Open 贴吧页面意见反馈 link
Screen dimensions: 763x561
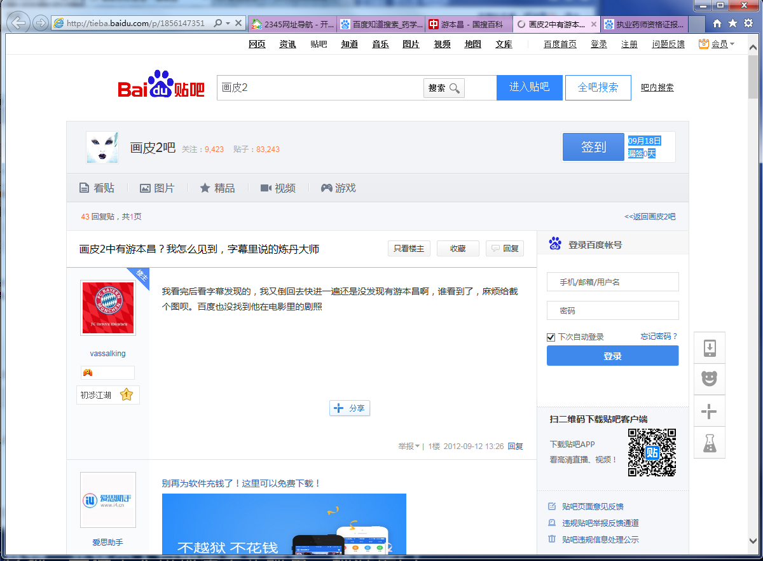[x=593, y=507]
